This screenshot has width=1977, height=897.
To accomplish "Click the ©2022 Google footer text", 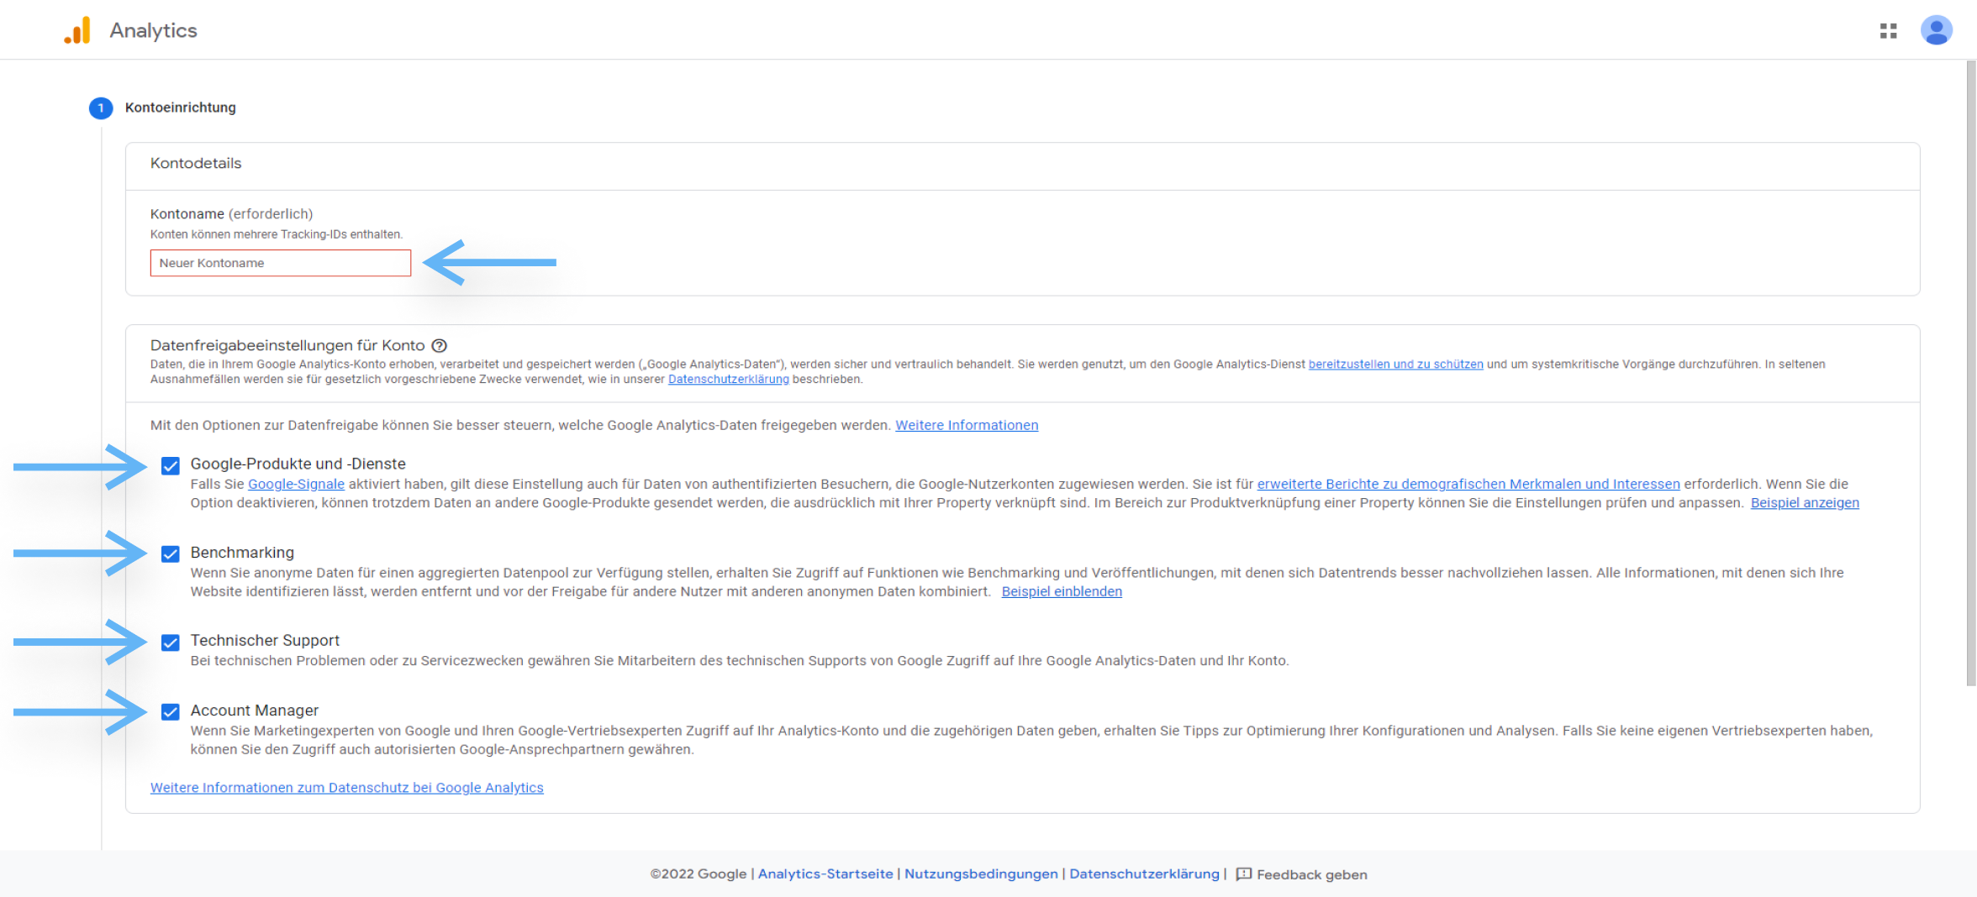I will point(698,873).
